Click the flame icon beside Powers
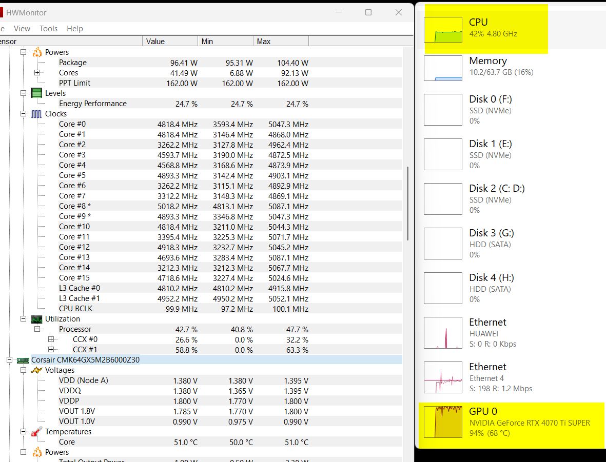 (x=37, y=52)
